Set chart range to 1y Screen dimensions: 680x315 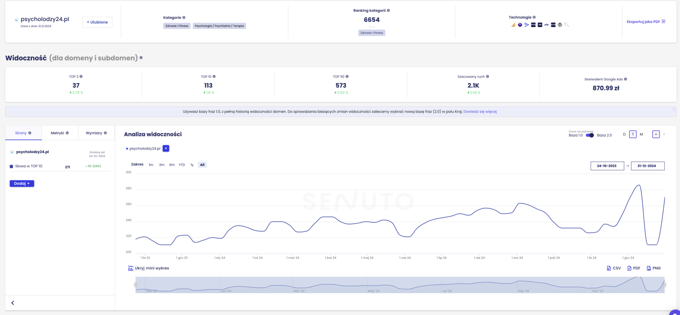[192, 165]
